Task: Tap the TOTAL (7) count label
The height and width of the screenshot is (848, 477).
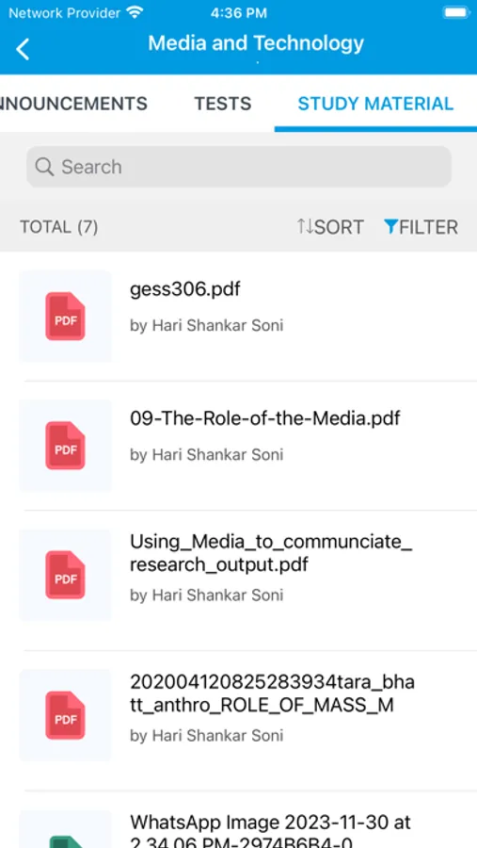Action: pos(59,226)
